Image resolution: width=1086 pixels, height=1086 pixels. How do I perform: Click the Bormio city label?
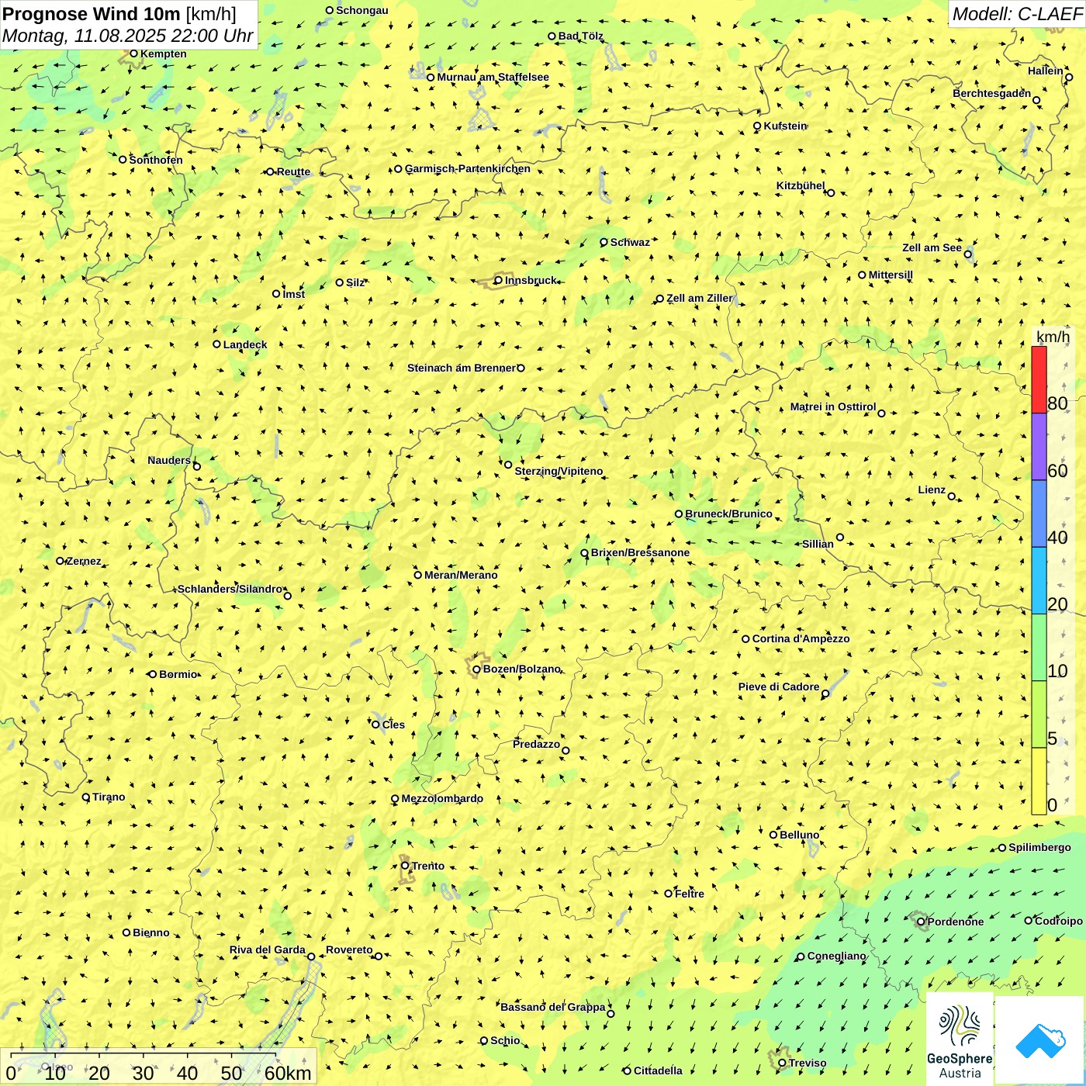[x=178, y=674]
